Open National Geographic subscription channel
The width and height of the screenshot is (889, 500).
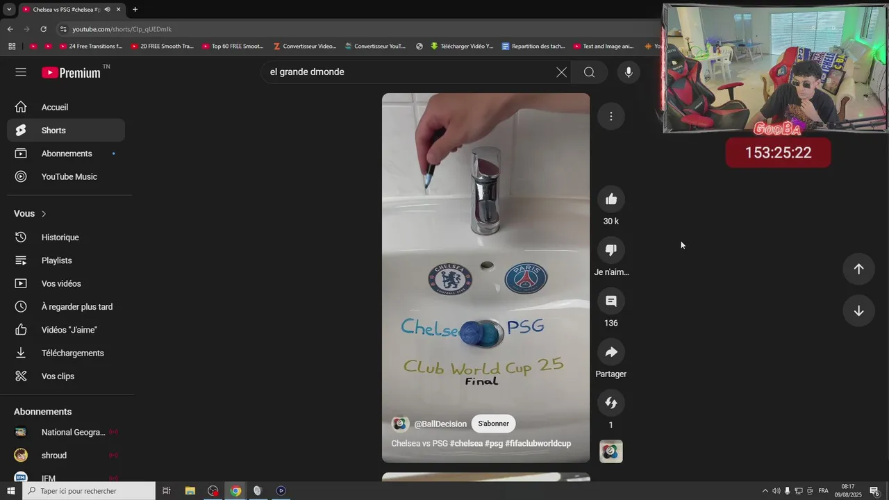pyautogui.click(x=66, y=432)
